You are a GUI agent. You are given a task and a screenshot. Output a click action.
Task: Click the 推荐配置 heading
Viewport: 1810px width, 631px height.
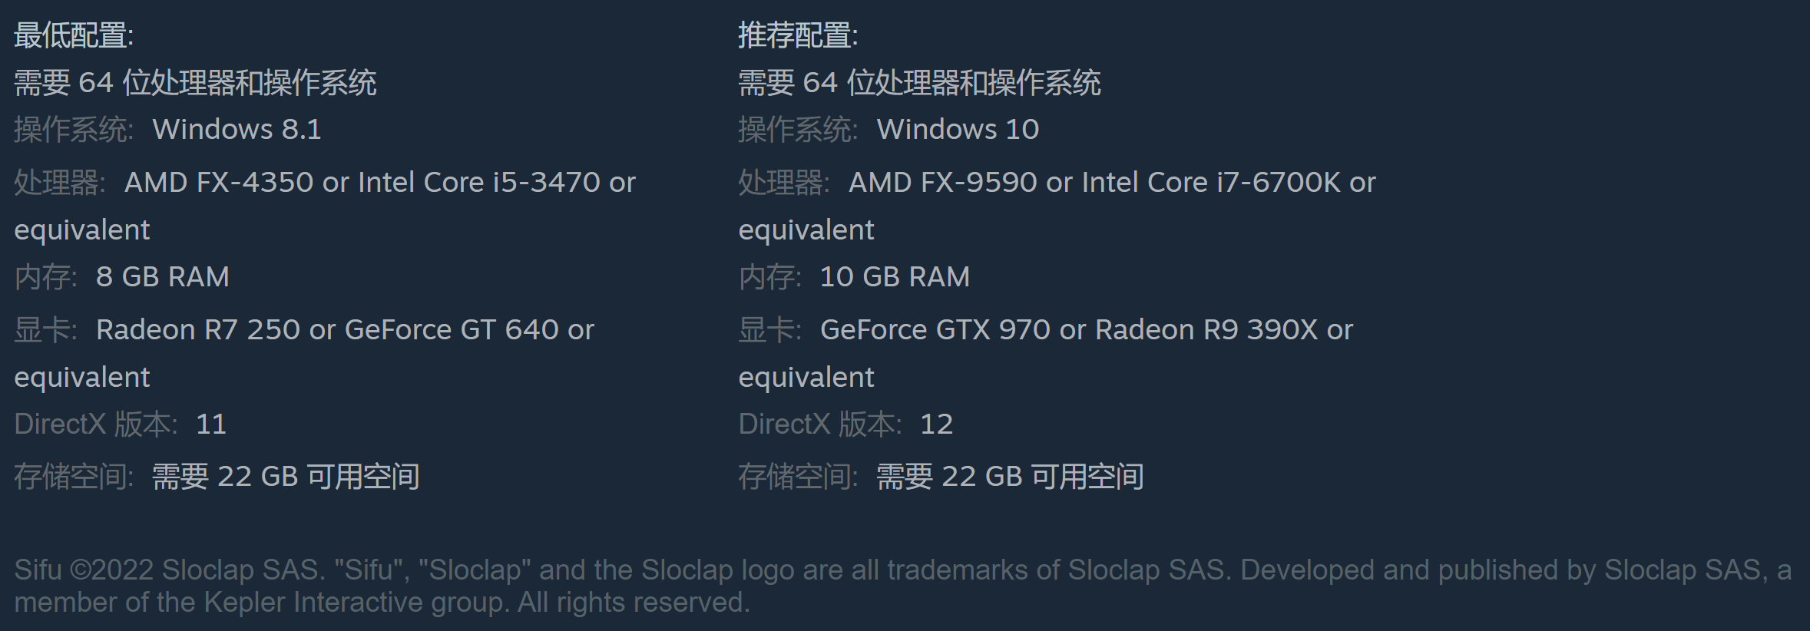click(x=798, y=35)
